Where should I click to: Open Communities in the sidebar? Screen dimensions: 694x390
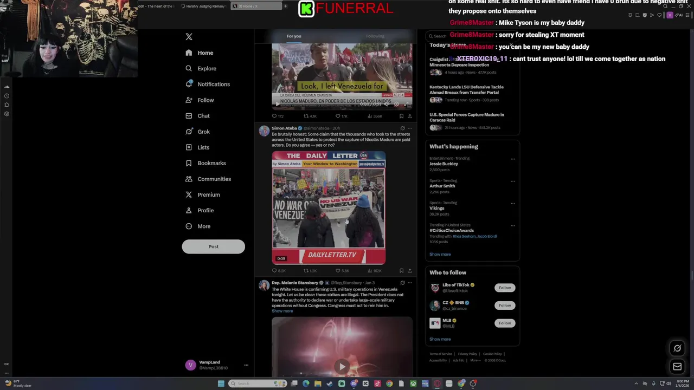click(x=208, y=179)
